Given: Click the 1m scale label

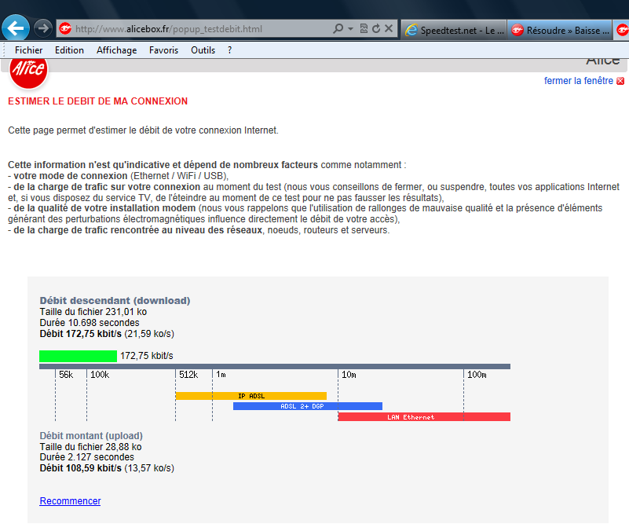Looking at the screenshot, I should [x=221, y=375].
